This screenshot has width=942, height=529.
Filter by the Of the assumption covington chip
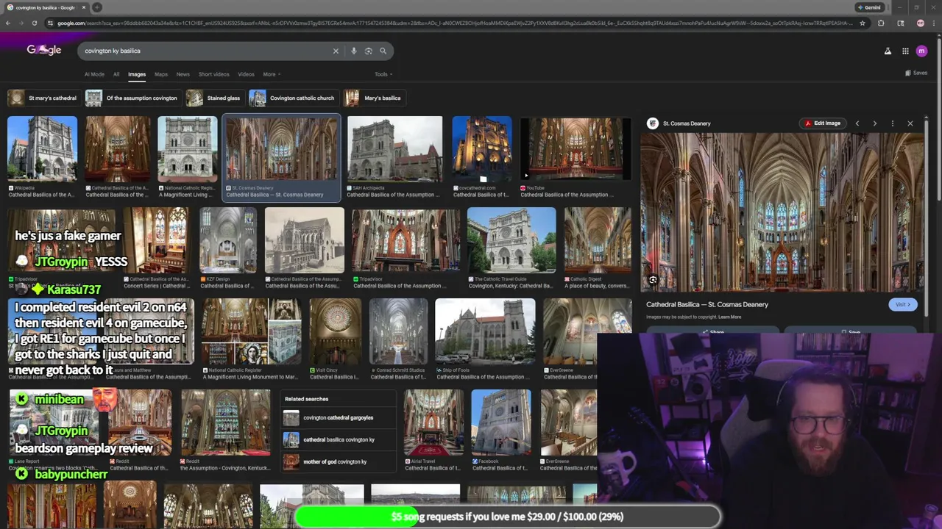pos(132,98)
